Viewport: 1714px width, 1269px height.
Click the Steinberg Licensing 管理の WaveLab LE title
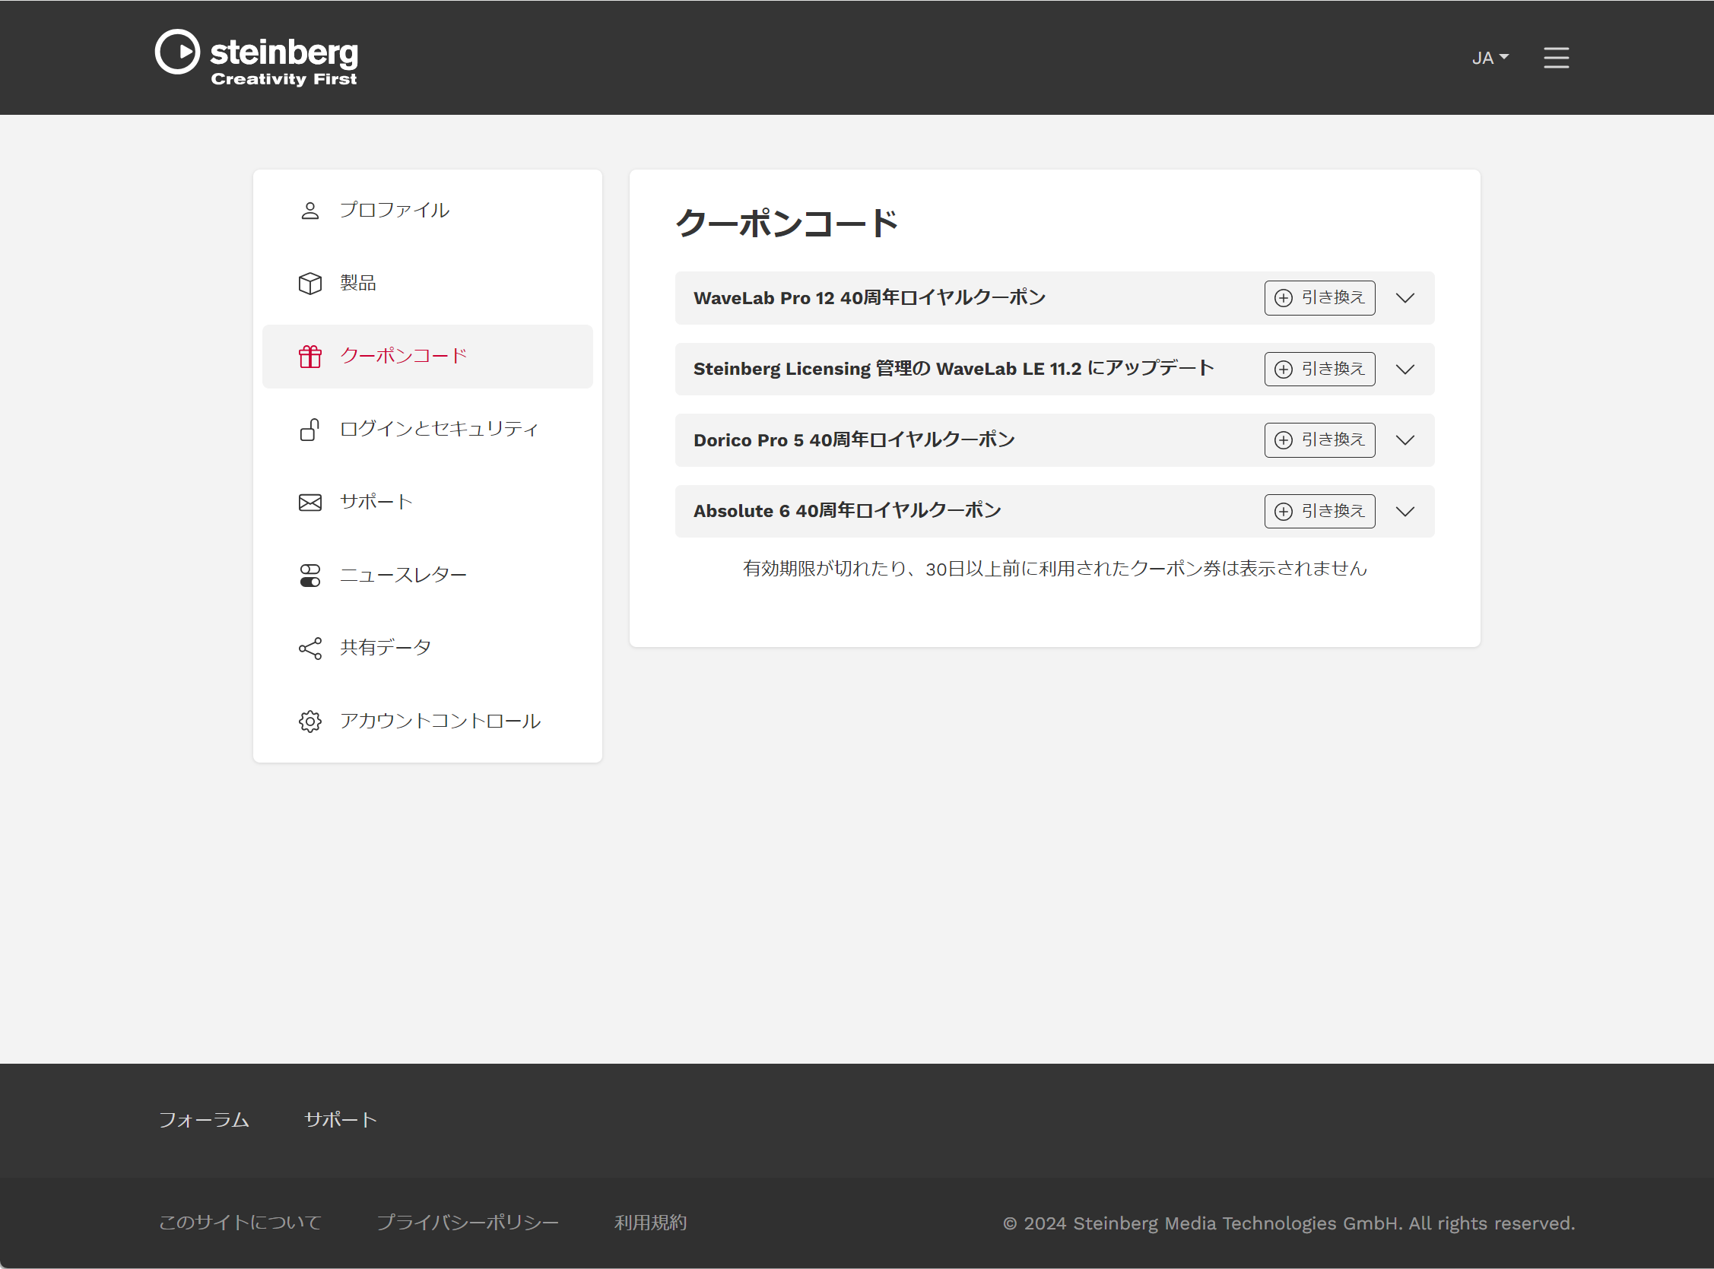[x=953, y=370]
